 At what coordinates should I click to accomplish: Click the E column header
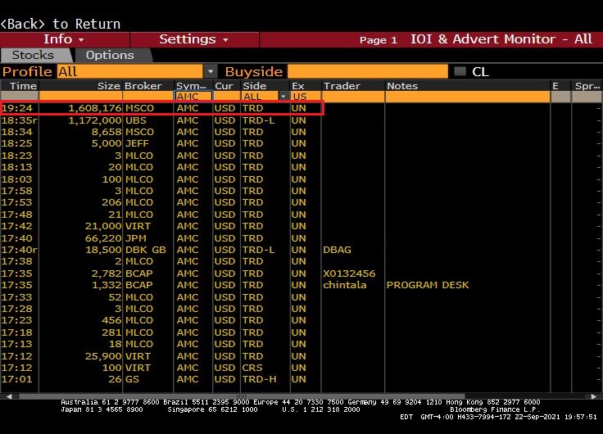click(560, 86)
